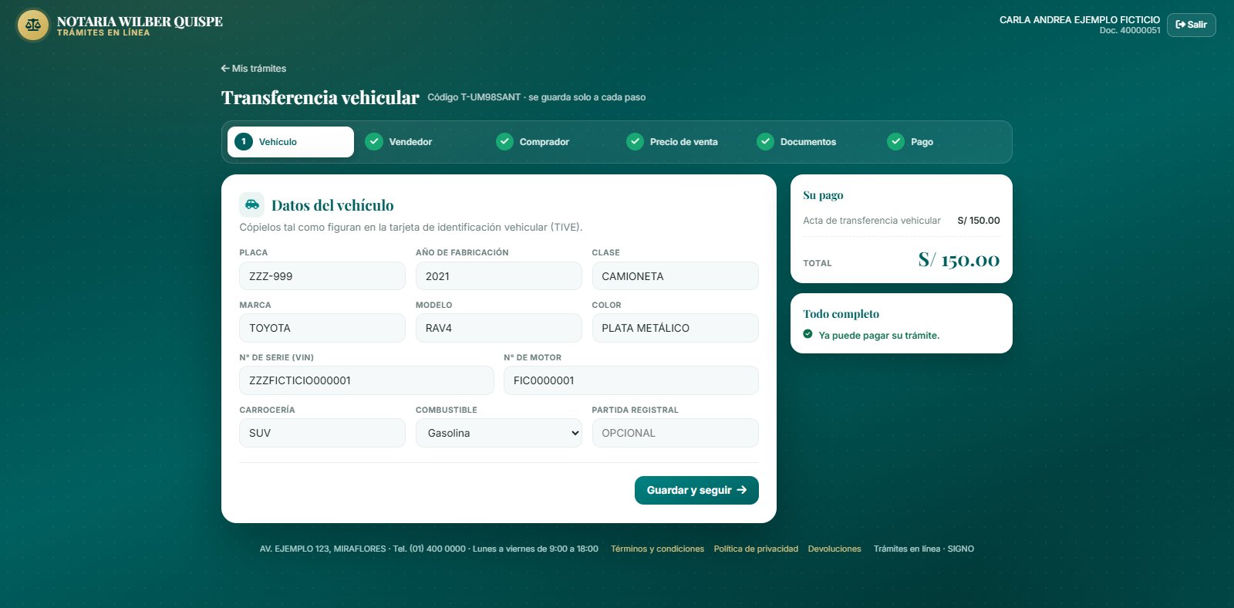Click 'Todo completo' heading
The image size is (1234, 608).
click(841, 314)
